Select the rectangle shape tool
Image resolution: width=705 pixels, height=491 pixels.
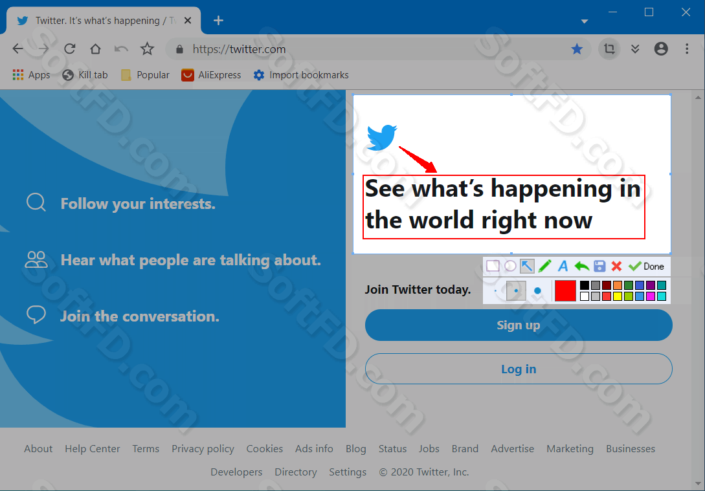[493, 266]
